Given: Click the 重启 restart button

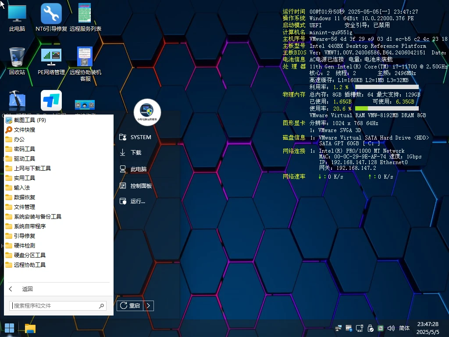Looking at the screenshot, I should (130, 306).
